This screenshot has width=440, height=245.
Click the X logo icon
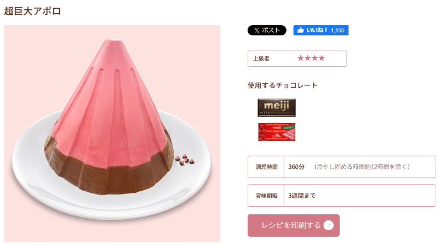(257, 30)
